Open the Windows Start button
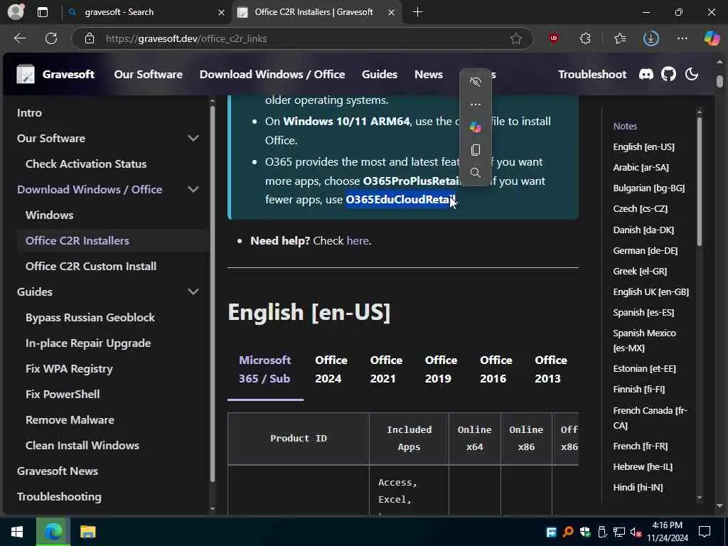This screenshot has height=546, width=728. pos(17,532)
